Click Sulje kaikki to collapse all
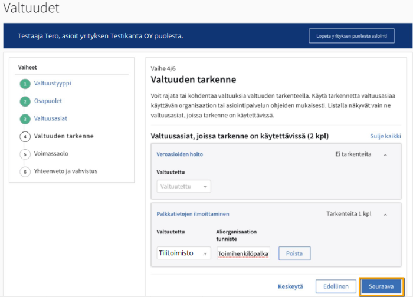The height and width of the screenshot is (297, 413). pyautogui.click(x=385, y=136)
